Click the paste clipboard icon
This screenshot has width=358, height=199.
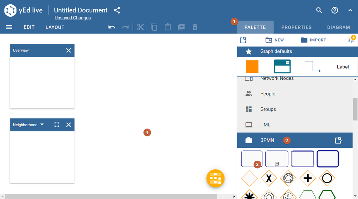[x=168, y=27]
